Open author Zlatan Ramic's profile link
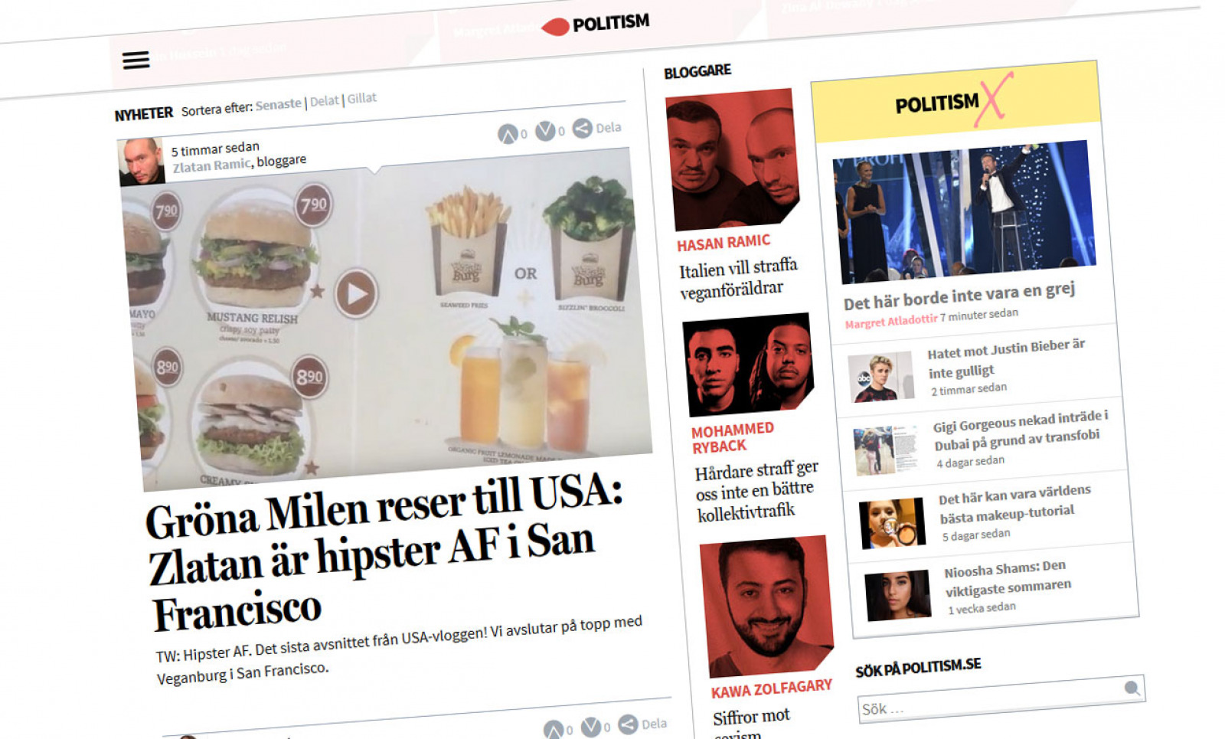This screenshot has height=739, width=1225. 211,165
